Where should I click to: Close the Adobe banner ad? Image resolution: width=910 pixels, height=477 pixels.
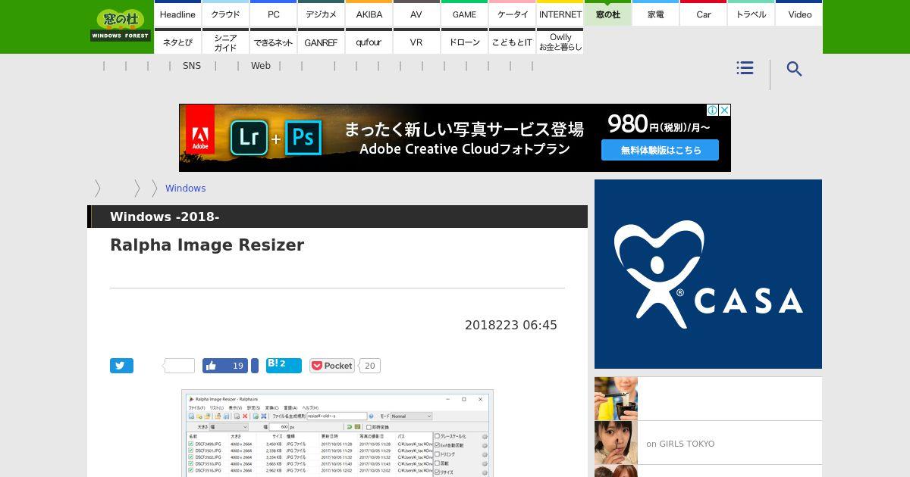point(724,110)
